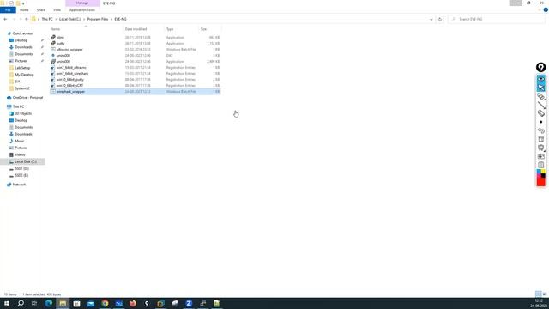Open pinned Desktop under Quick access

21,40
